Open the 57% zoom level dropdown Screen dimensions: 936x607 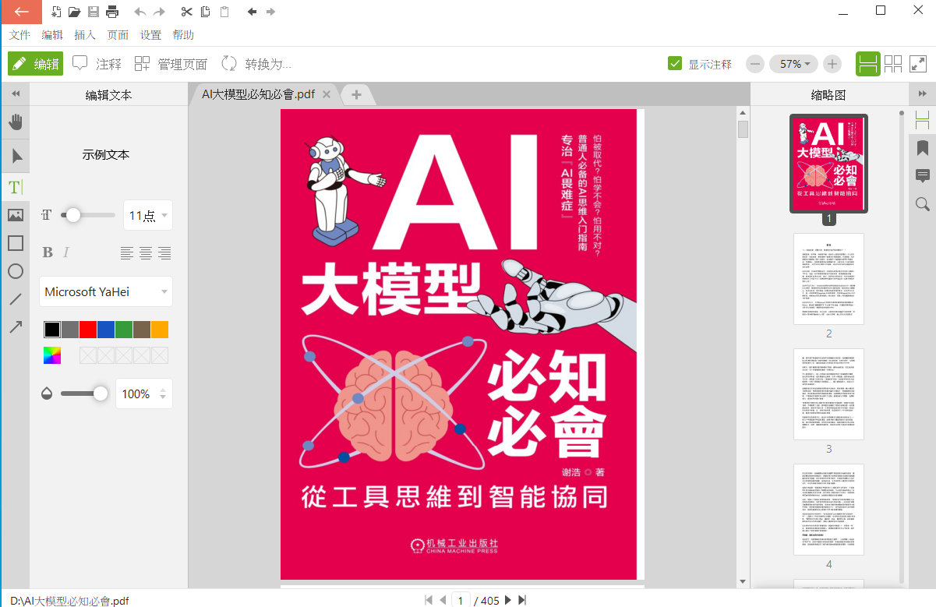coord(794,64)
